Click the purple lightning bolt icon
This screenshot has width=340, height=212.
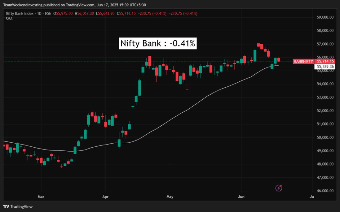coord(279,188)
